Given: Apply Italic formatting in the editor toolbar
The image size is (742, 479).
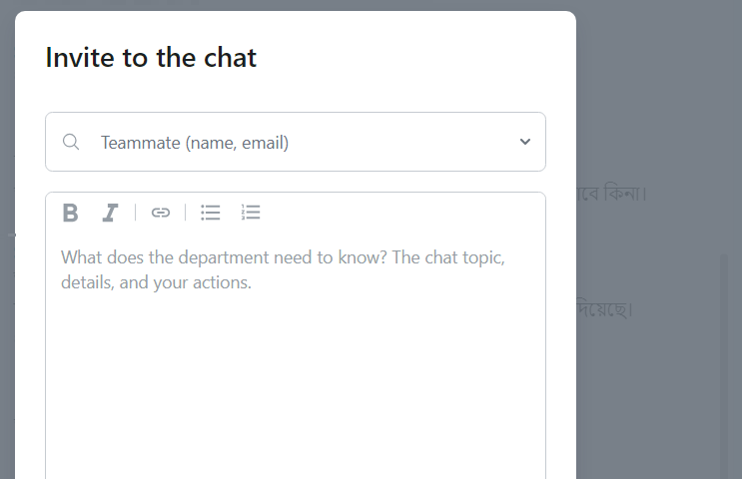Looking at the screenshot, I should [110, 213].
